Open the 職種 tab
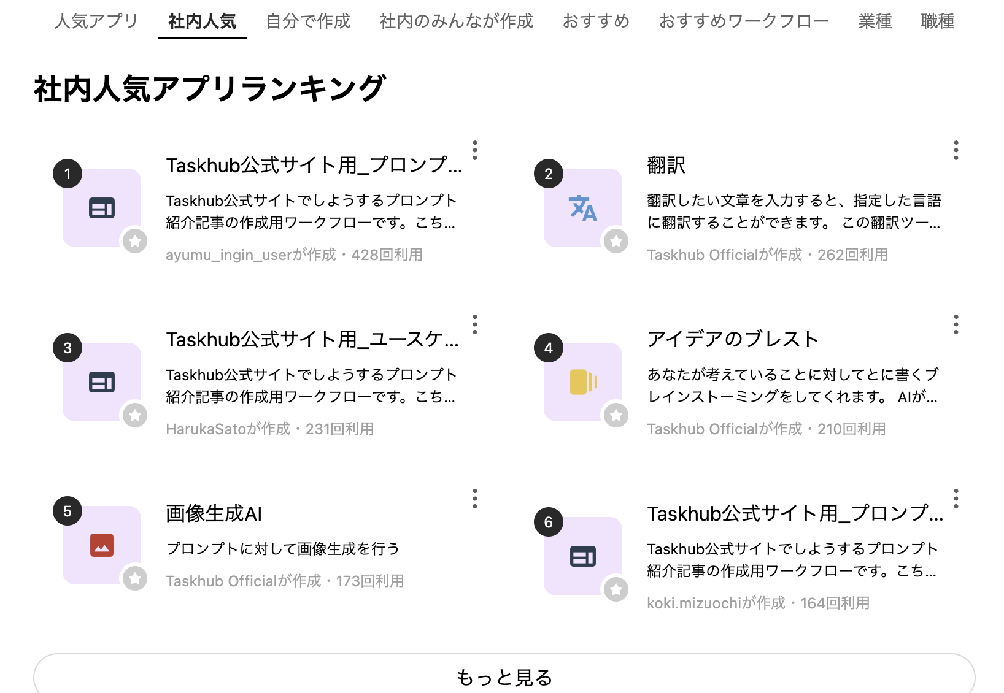Viewport: 1004px width, 693px height. [x=938, y=21]
